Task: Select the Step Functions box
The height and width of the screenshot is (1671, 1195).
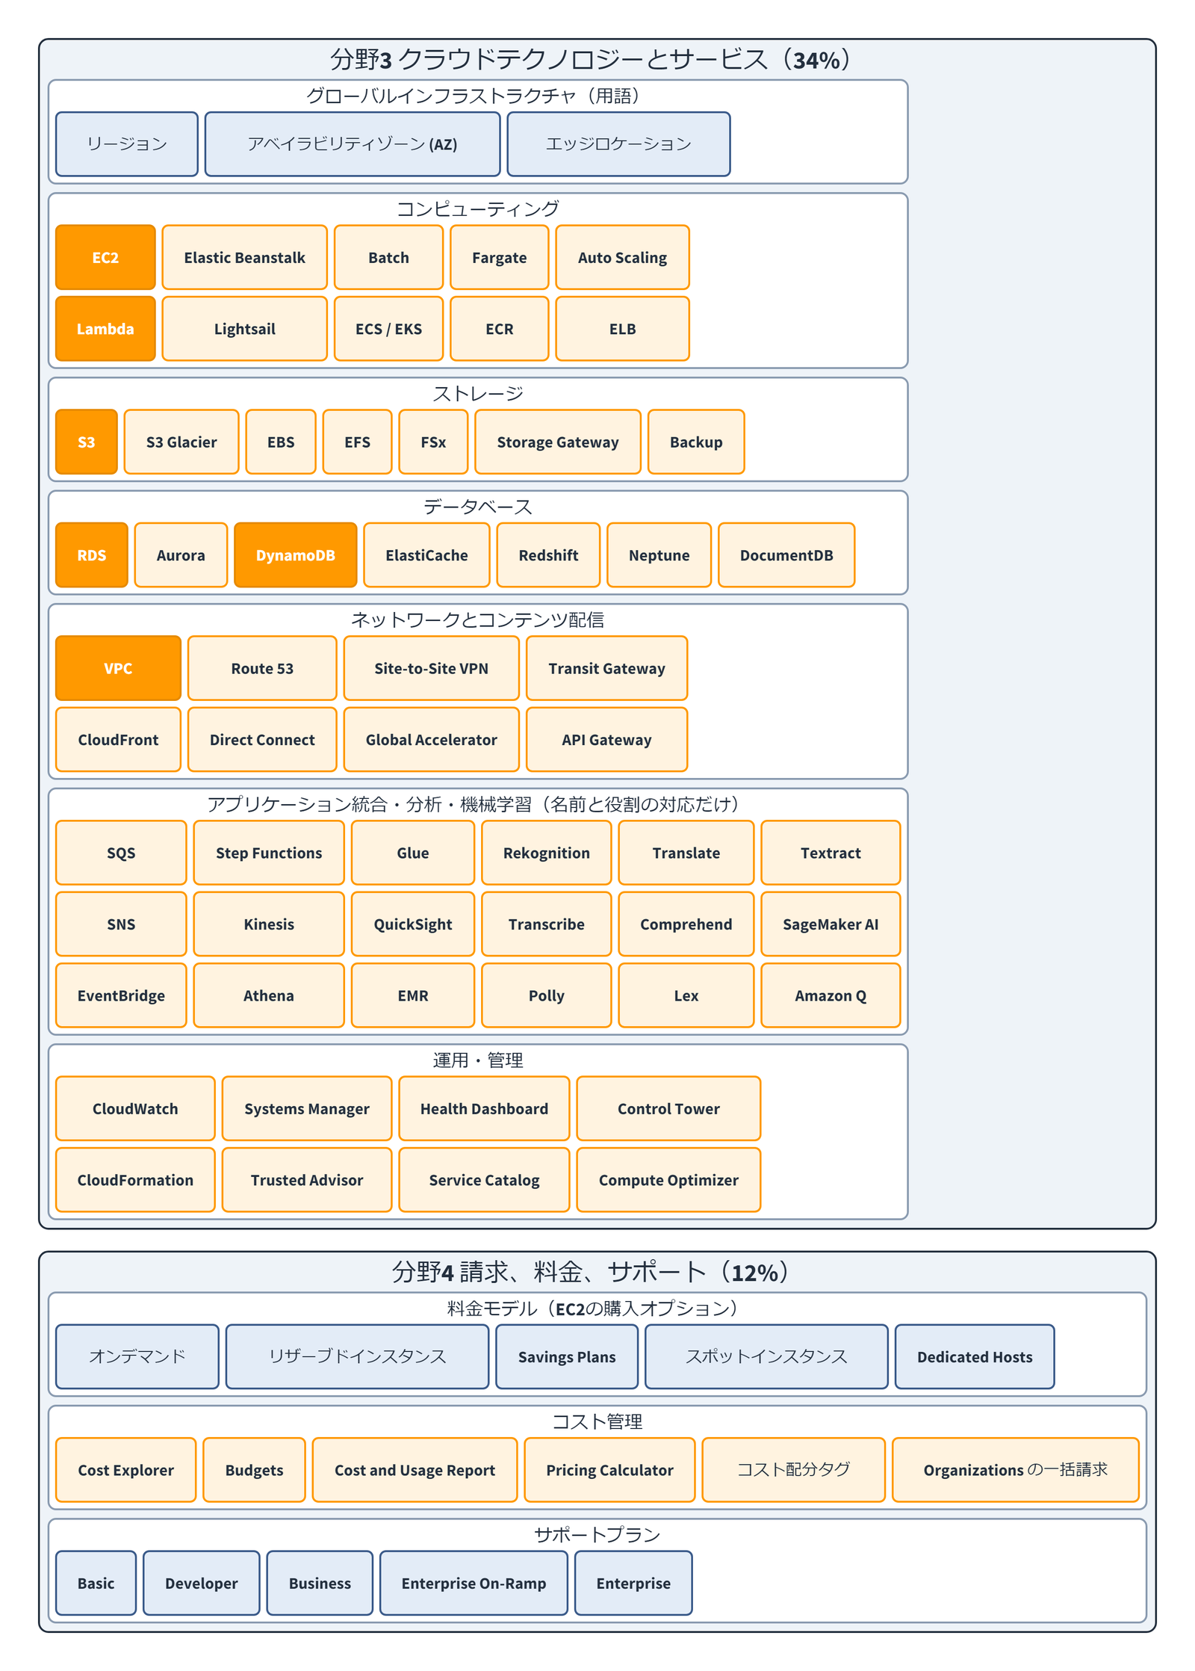Action: 269,853
